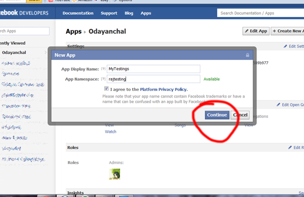
Task: Open the Documentation menu item
Action: point(78,13)
